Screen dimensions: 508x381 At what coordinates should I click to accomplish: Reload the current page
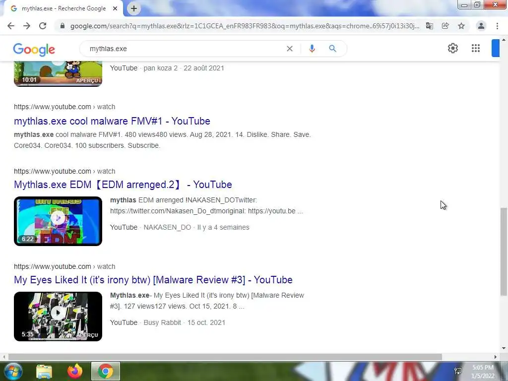click(43, 26)
